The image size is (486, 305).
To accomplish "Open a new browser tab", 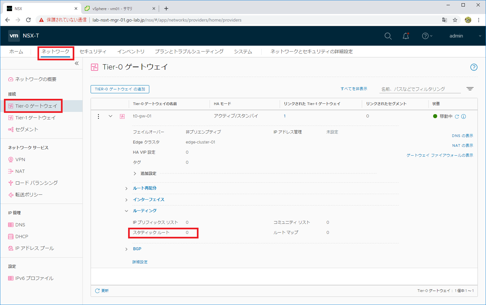I will click(x=166, y=8).
